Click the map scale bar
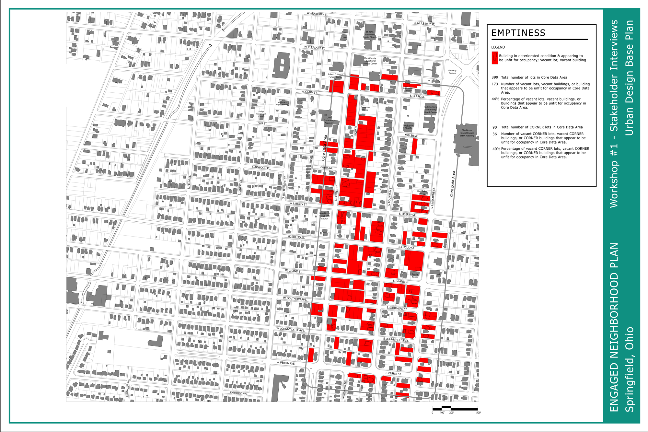The width and height of the screenshot is (648, 432). point(455,408)
